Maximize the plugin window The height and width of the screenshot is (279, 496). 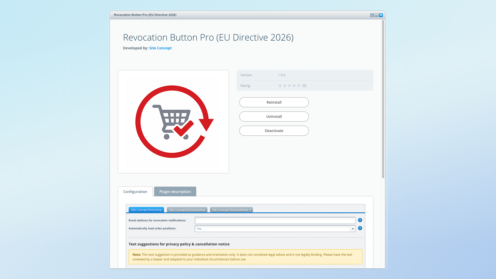click(376, 15)
